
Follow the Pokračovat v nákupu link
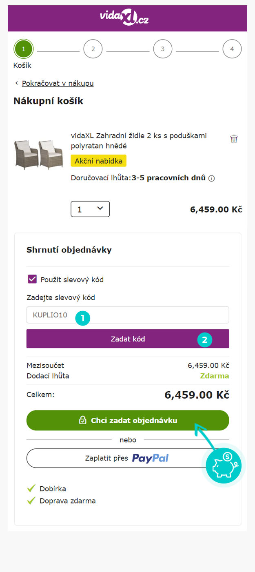pos(58,83)
